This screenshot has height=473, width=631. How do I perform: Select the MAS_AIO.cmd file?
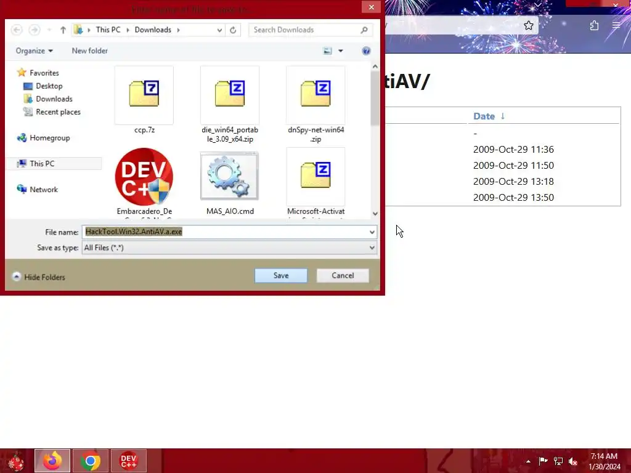[x=230, y=183]
